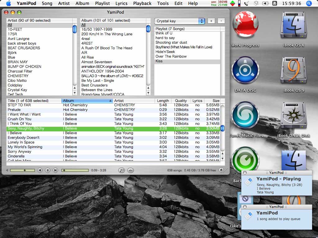Skip to the previous track

click(40, 170)
